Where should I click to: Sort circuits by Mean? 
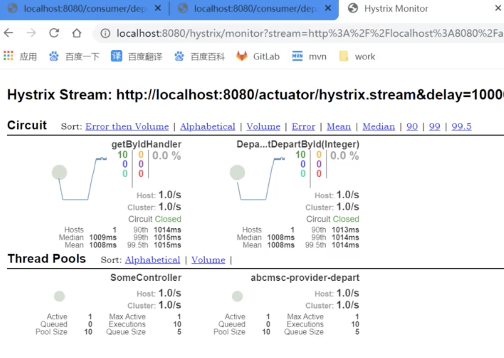point(339,127)
